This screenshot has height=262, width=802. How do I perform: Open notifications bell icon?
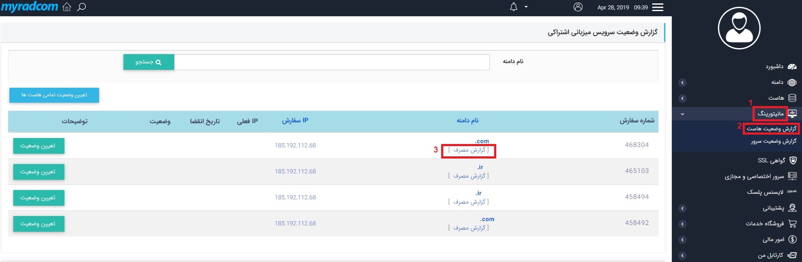click(x=513, y=7)
